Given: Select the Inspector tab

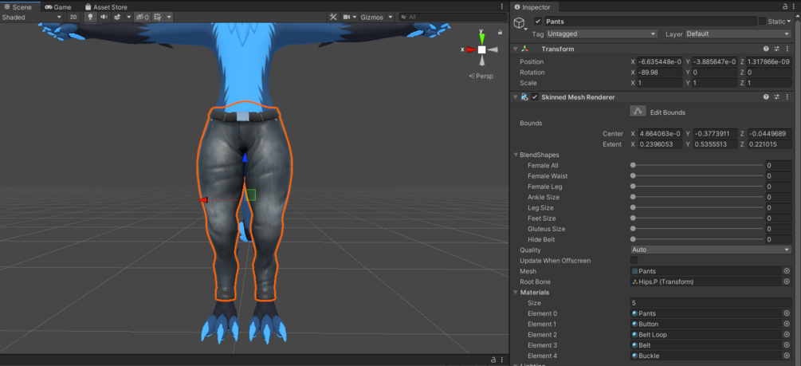Looking at the screenshot, I should (x=536, y=7).
